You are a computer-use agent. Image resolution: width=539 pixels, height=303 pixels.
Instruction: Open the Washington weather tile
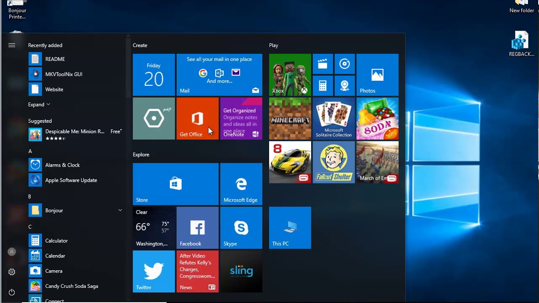click(x=154, y=228)
